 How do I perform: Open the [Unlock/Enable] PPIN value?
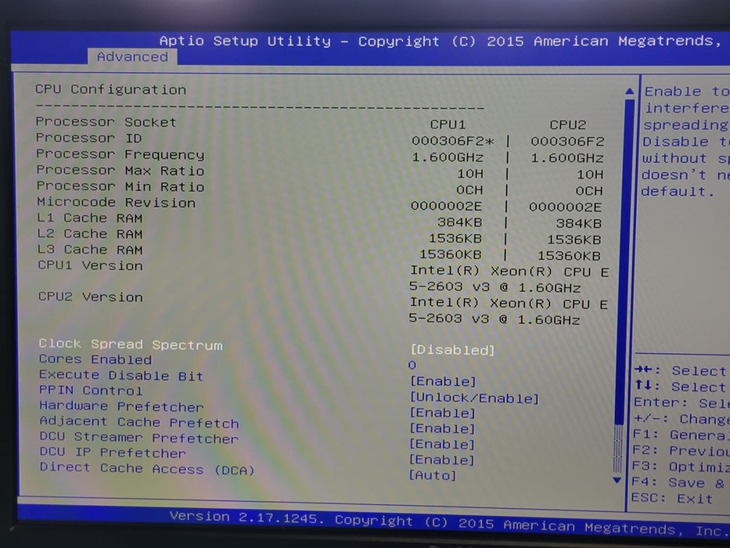(x=474, y=398)
